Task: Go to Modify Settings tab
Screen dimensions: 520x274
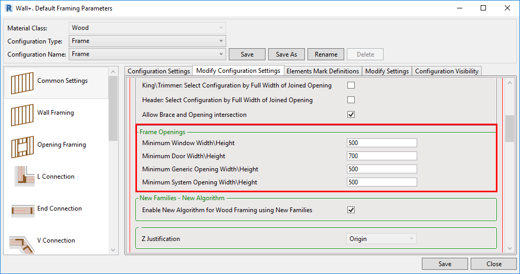Action: coord(387,71)
